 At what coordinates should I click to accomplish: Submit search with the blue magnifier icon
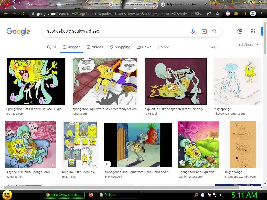[x=214, y=31]
